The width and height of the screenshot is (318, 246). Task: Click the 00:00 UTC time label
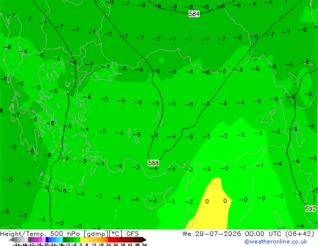[x=264, y=234]
